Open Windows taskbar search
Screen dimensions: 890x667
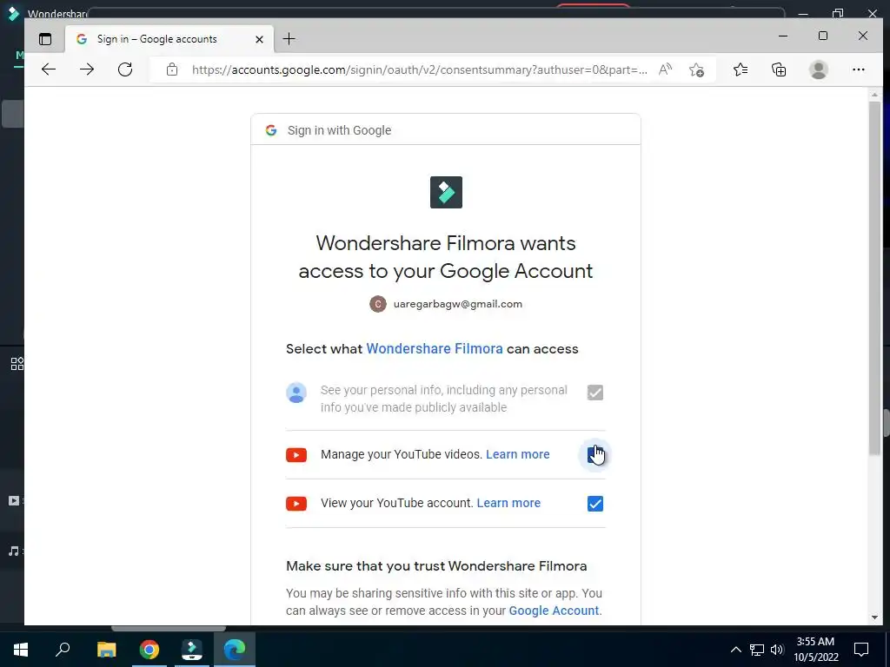(x=63, y=650)
